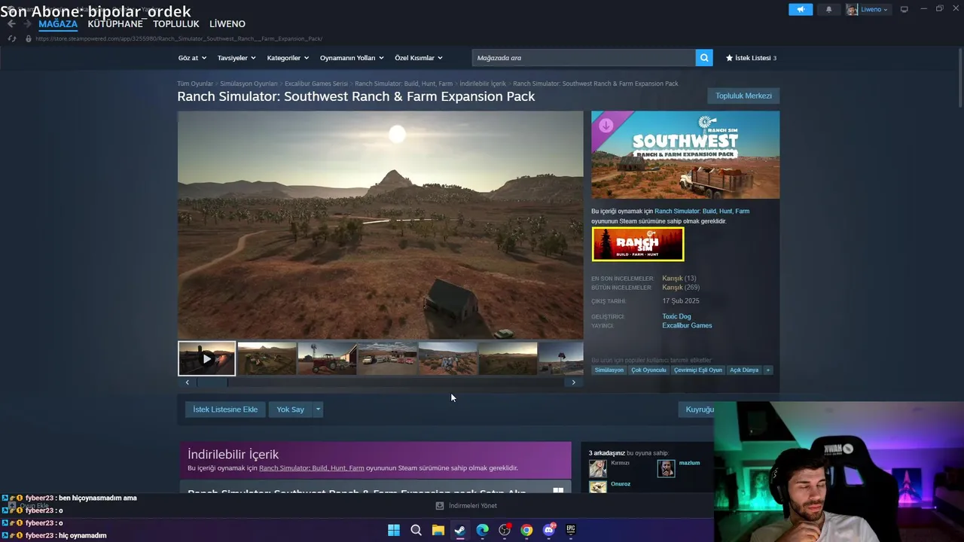Image resolution: width=964 pixels, height=542 pixels.
Task: Open Google Chrome from the taskbar
Action: (526, 530)
